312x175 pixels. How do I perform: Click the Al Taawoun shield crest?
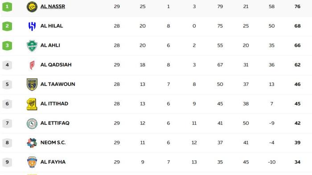32,84
